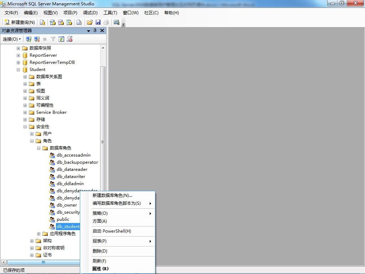Click the Analysis Services XMLA query icon
Viewport: 365px width, 274px height.
[x=69, y=22]
